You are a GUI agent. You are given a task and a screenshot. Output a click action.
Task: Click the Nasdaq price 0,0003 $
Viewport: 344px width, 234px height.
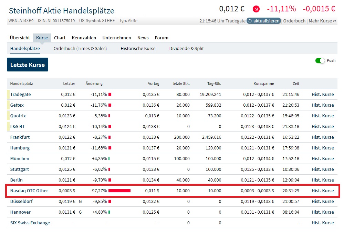click(x=67, y=191)
